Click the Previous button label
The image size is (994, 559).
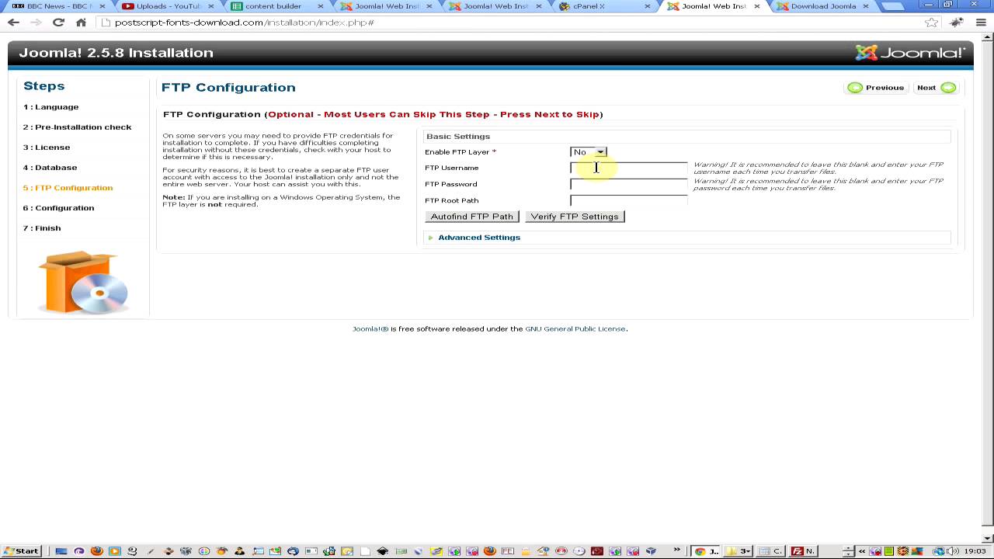885,88
